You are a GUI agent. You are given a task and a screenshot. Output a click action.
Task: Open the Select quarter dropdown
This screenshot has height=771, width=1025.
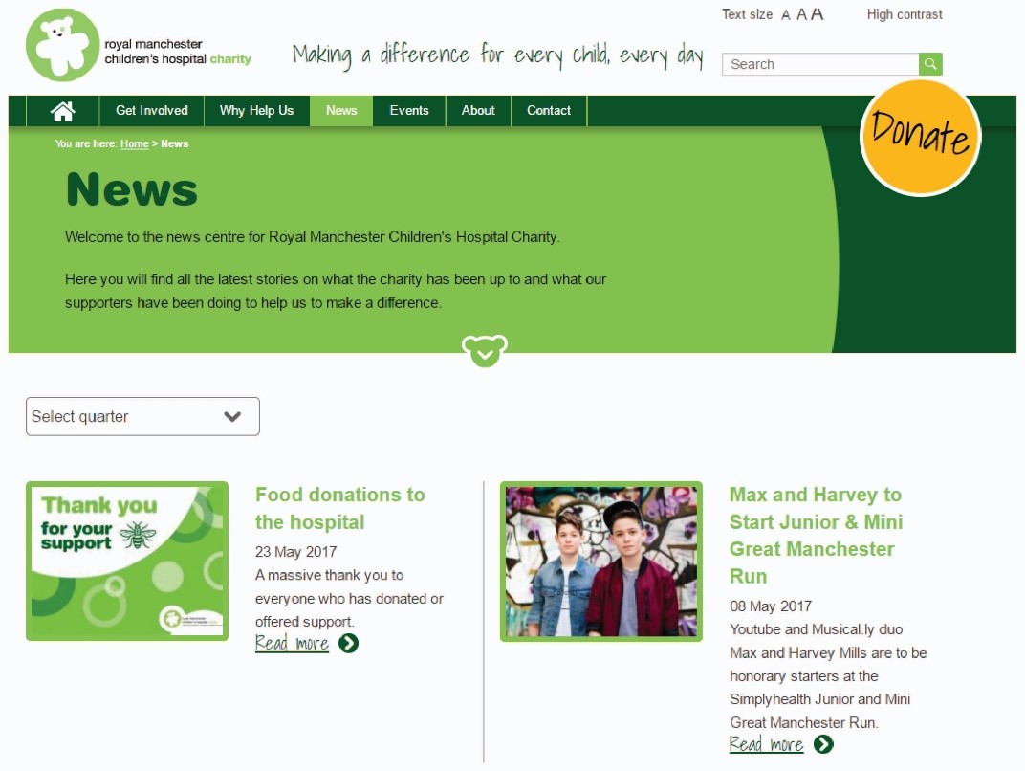(x=142, y=416)
